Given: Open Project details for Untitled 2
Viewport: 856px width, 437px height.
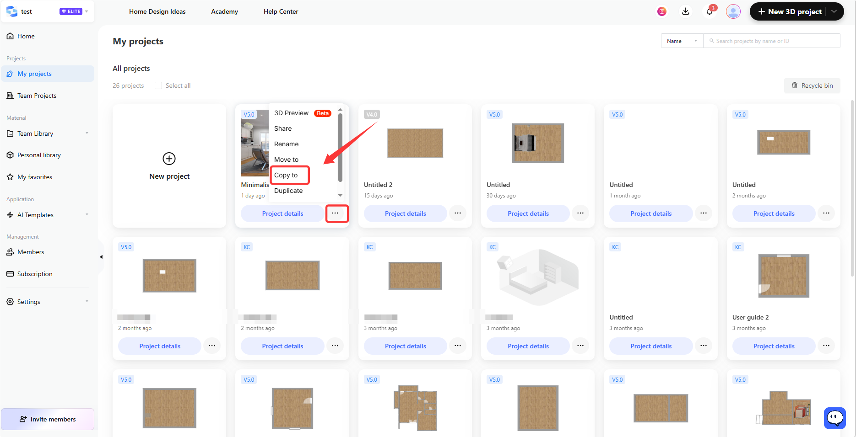Looking at the screenshot, I should 406,213.
